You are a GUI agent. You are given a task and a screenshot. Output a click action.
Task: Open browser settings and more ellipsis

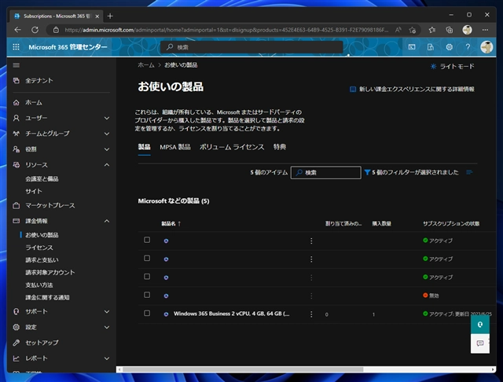[485, 30]
